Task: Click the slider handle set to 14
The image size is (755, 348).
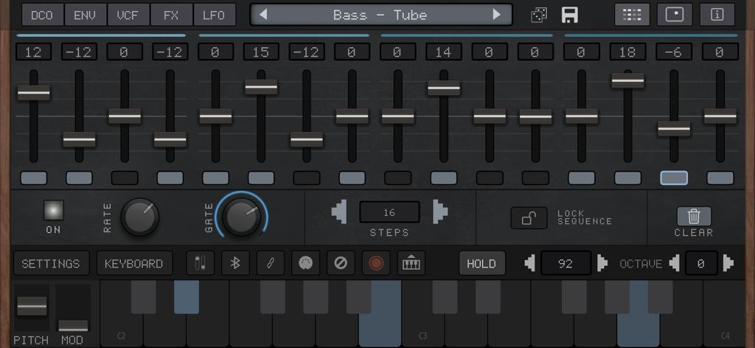Action: [443, 88]
